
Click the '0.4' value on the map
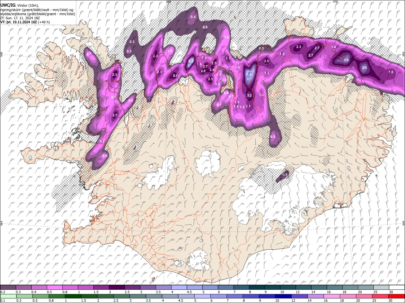click(x=193, y=17)
